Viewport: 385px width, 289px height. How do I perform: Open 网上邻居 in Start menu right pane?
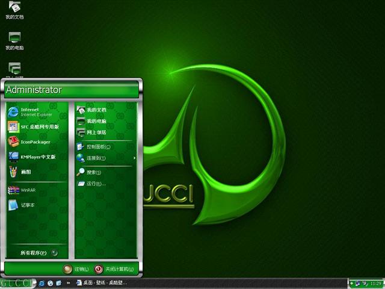[106, 132]
